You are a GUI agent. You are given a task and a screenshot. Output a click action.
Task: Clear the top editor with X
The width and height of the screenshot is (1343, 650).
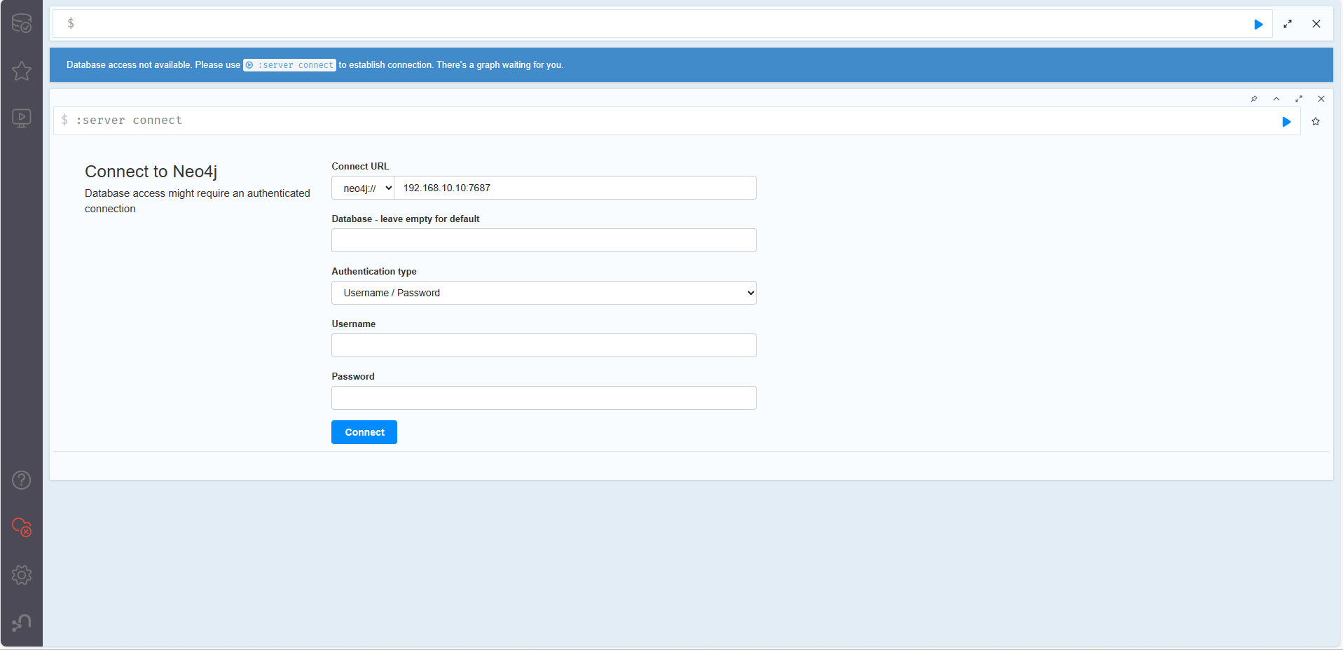tap(1316, 24)
